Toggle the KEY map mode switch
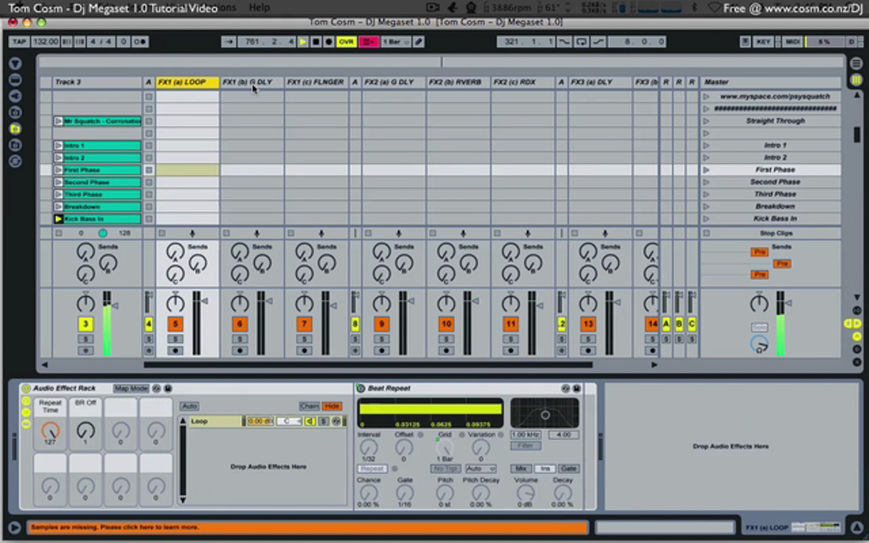The image size is (869, 543). tap(763, 42)
